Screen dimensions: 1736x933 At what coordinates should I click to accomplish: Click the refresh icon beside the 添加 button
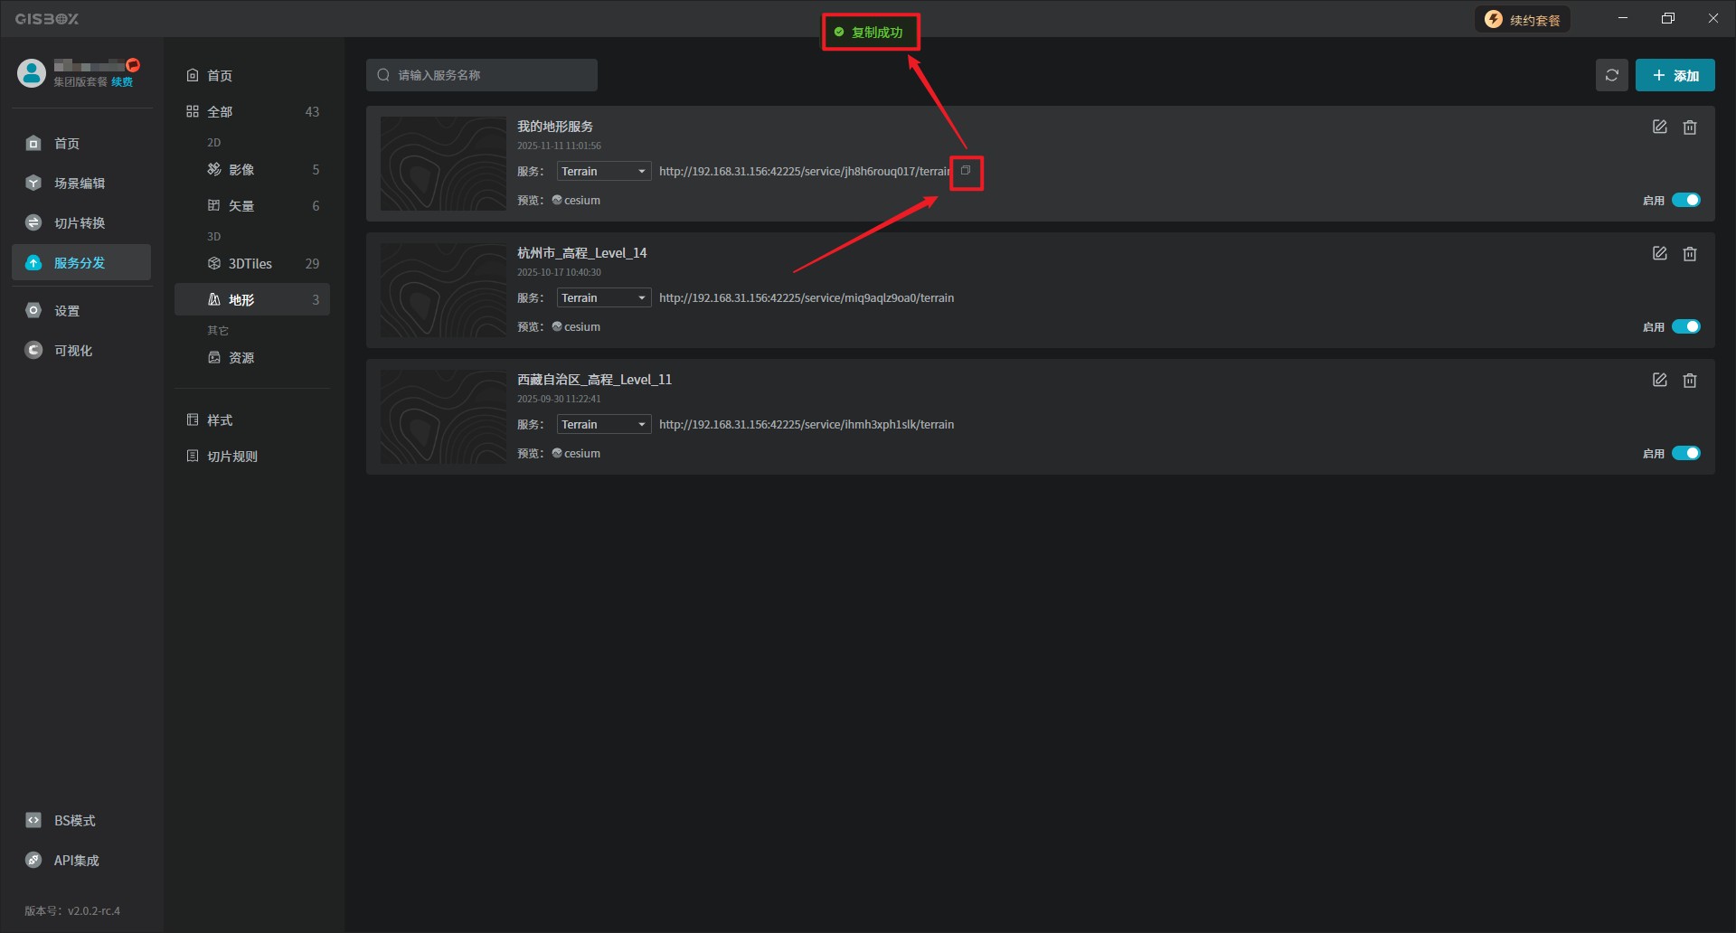[x=1611, y=75]
